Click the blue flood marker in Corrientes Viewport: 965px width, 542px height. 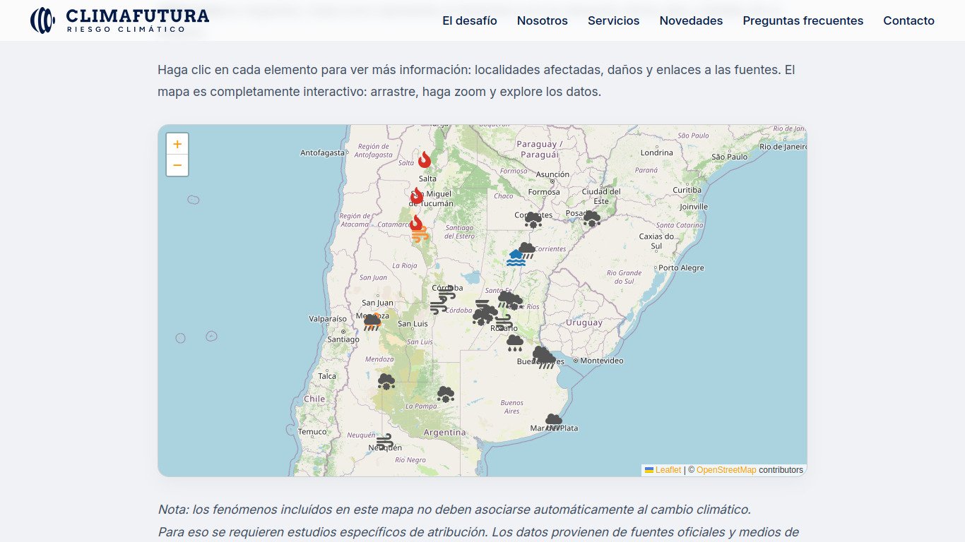[x=516, y=258]
